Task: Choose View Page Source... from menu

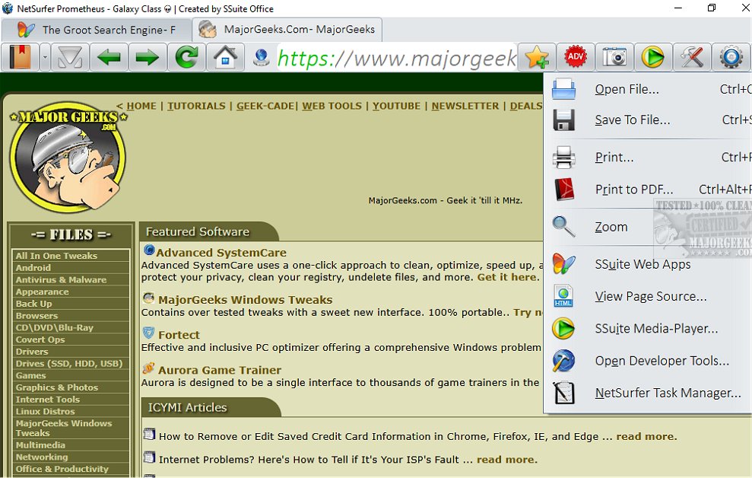Action: click(x=648, y=296)
